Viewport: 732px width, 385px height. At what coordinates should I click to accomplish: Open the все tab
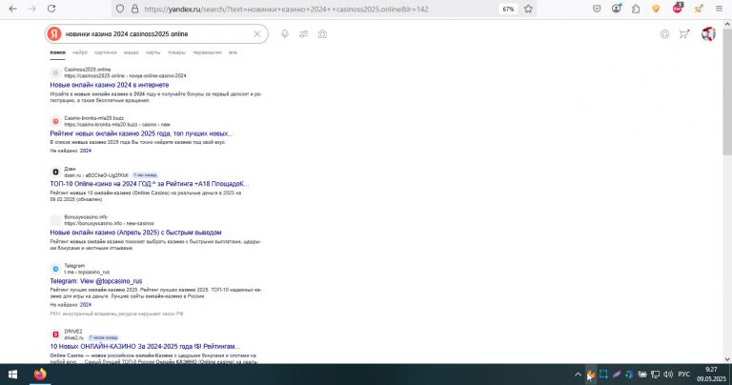point(233,52)
